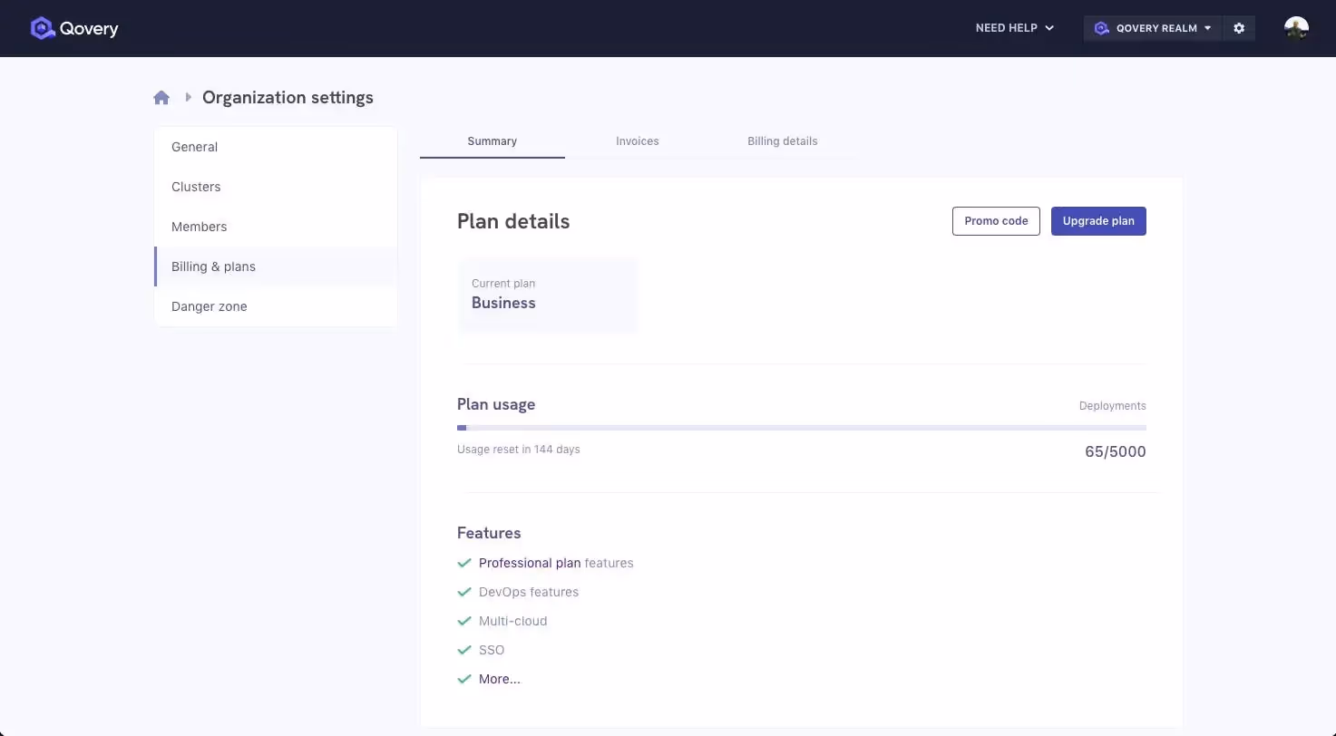Open the Billing details tab
This screenshot has width=1336, height=736.
click(x=782, y=141)
